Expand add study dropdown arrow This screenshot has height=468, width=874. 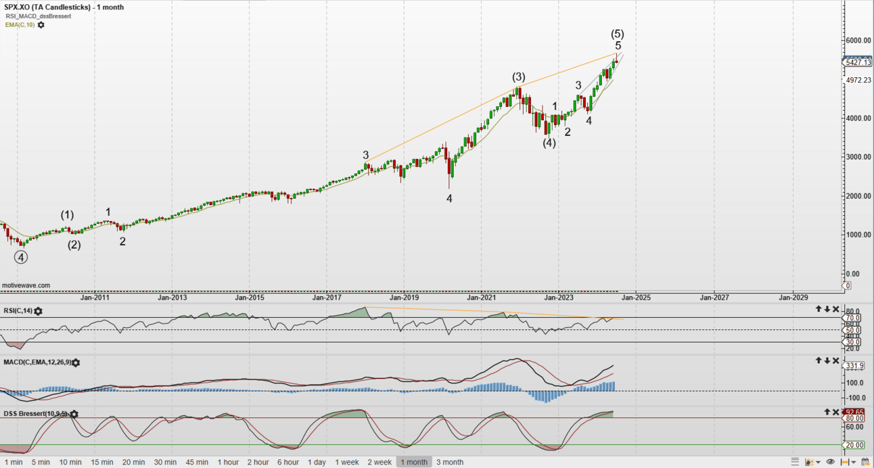point(818,462)
